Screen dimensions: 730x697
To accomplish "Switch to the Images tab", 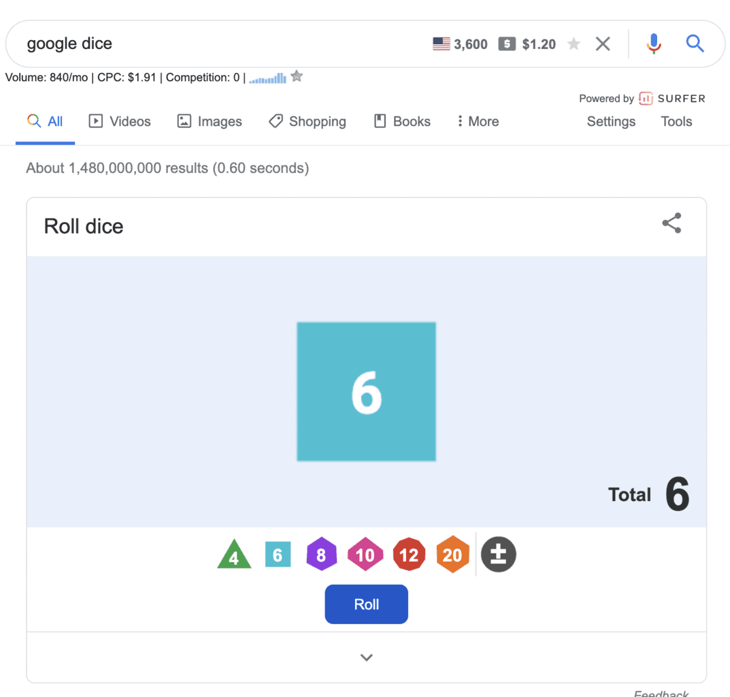I will point(210,122).
